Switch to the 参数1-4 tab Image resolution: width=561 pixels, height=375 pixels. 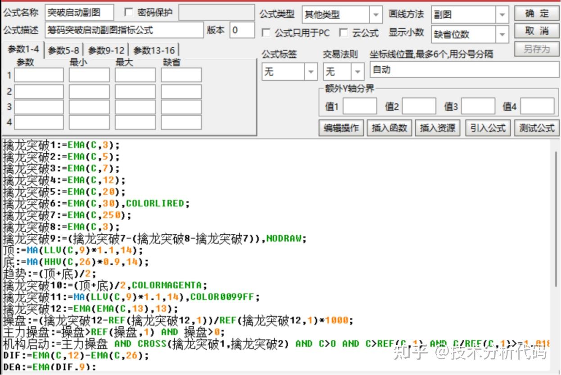tap(23, 50)
